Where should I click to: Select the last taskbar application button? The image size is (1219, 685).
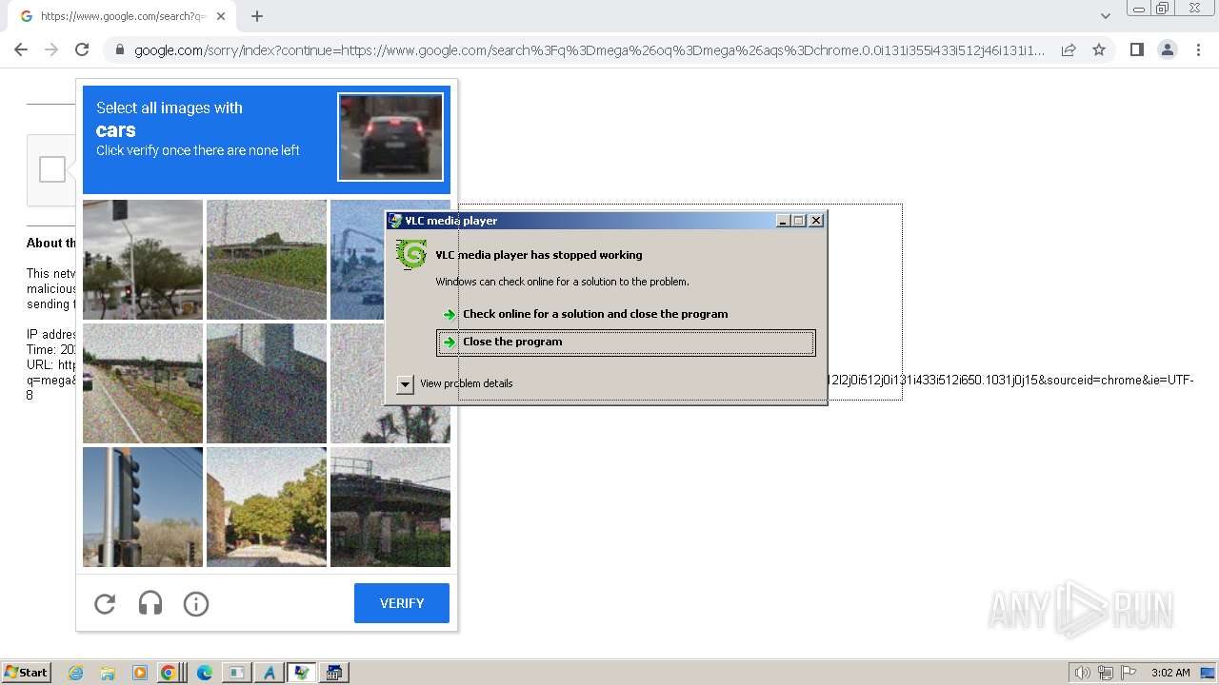point(334,673)
